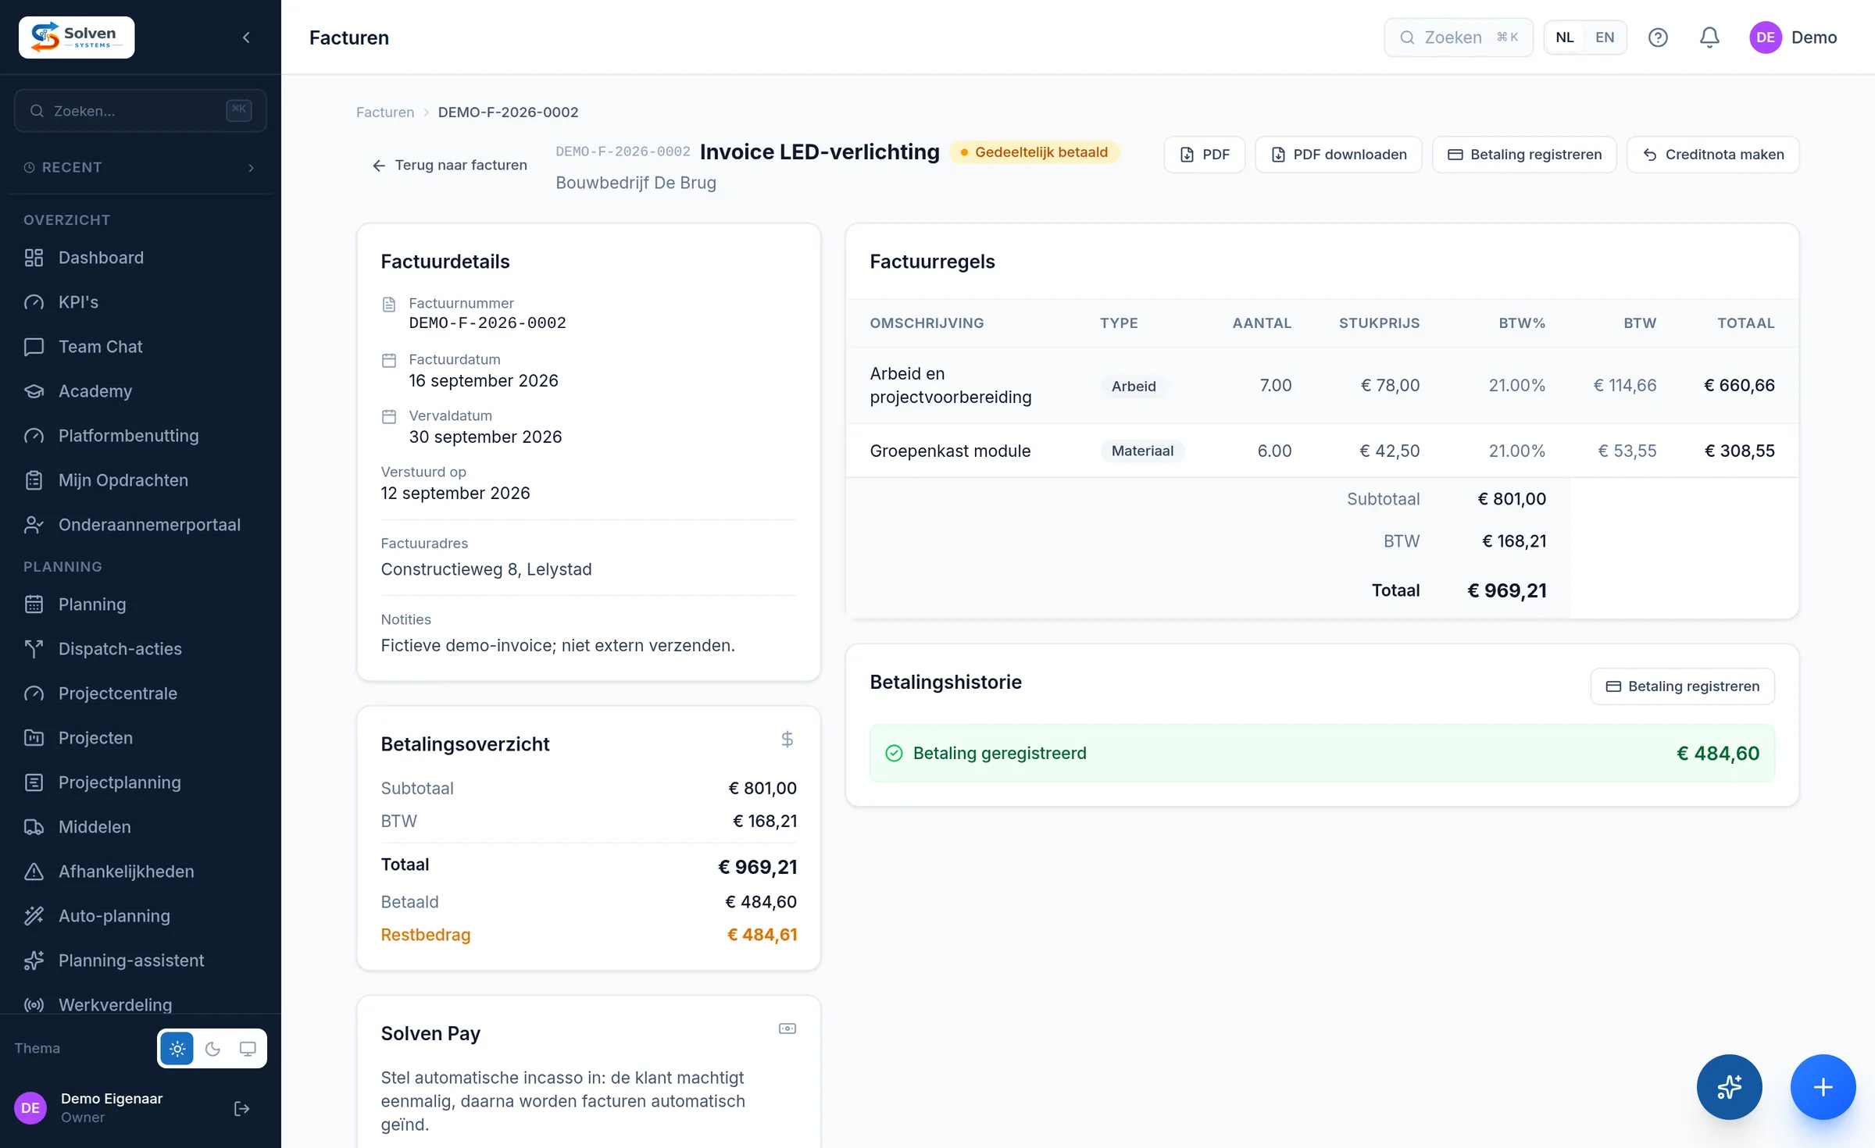Click the TOTAAL column header
The width and height of the screenshot is (1875, 1148).
1745,323
